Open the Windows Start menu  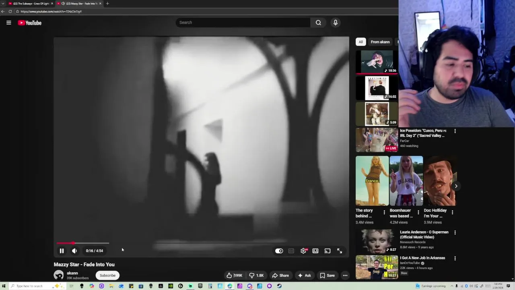(4, 286)
